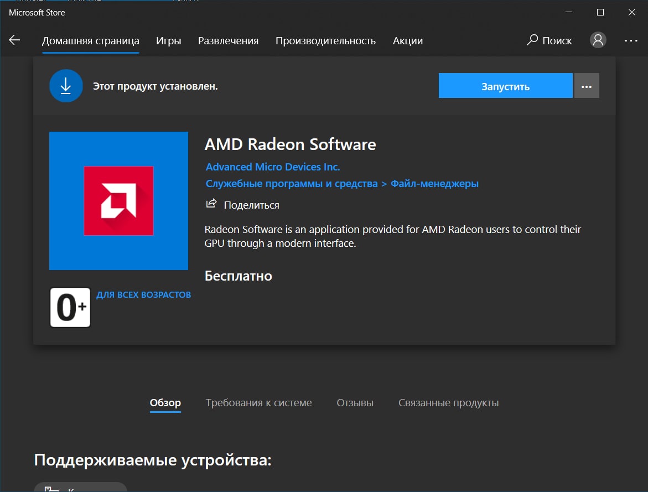Screen dimensions: 648x492
Task: Open the Служебные программы и средства category
Action: pyautogui.click(x=292, y=184)
